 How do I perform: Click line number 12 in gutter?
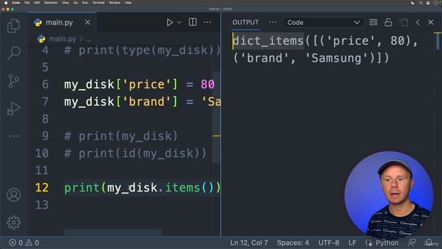(x=42, y=187)
